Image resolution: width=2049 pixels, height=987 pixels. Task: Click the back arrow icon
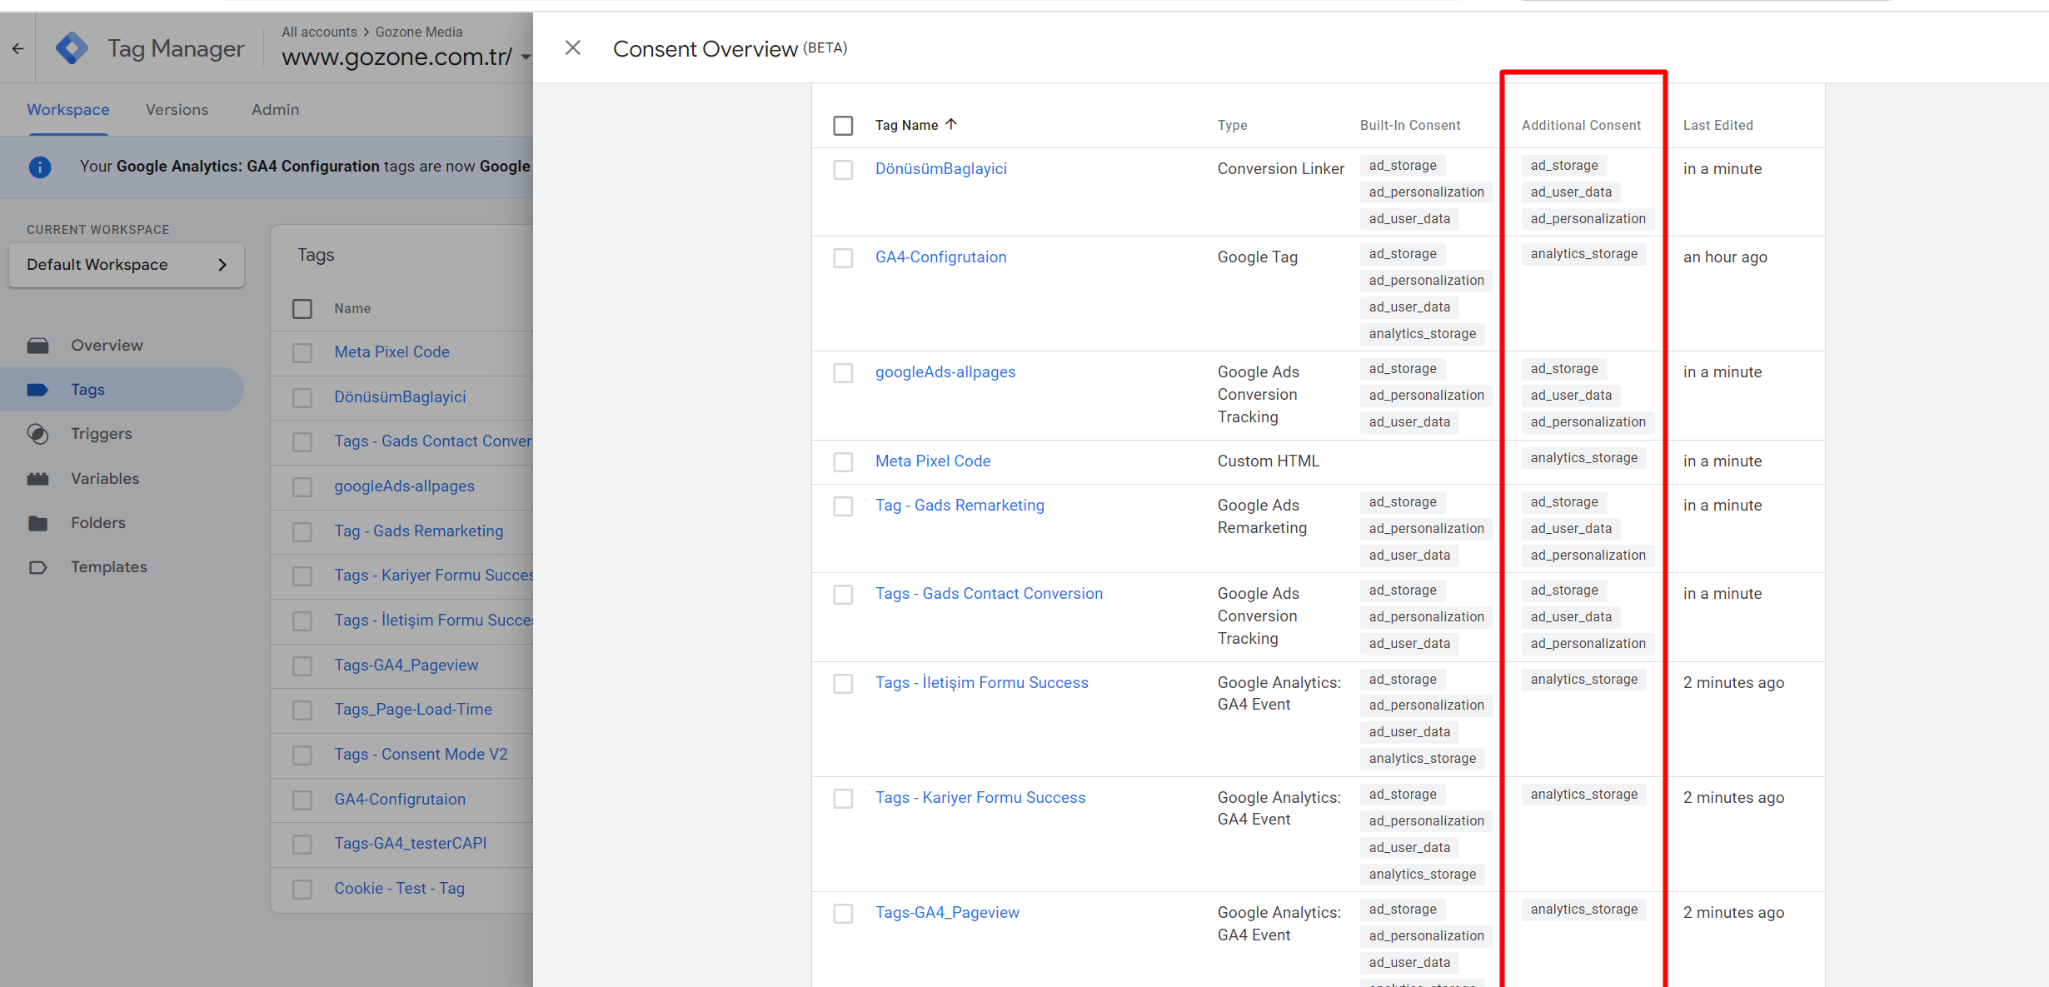[17, 48]
